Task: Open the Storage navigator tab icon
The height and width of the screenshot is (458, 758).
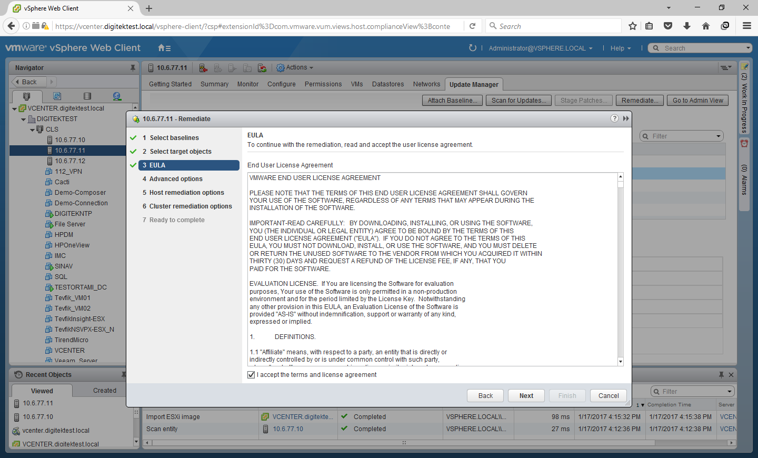Action: coord(87,96)
